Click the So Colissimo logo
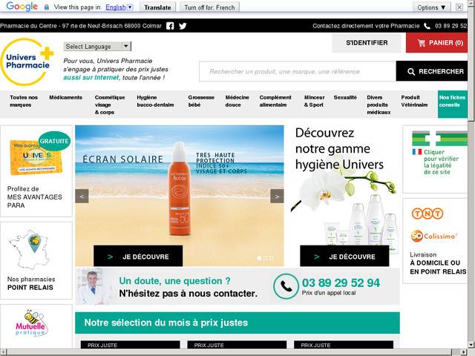Image resolution: width=475 pixels, height=356 pixels. [x=433, y=236]
